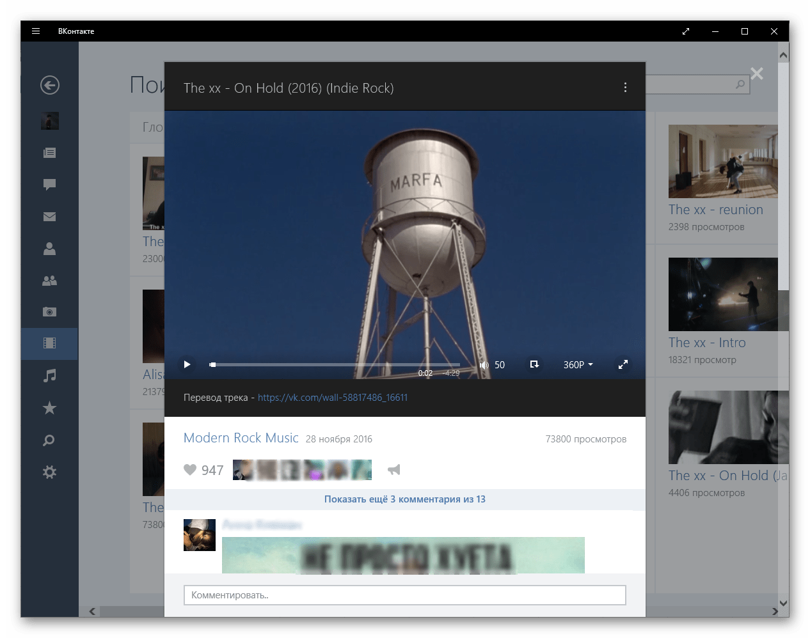
Task: Play the video
Action: [187, 364]
